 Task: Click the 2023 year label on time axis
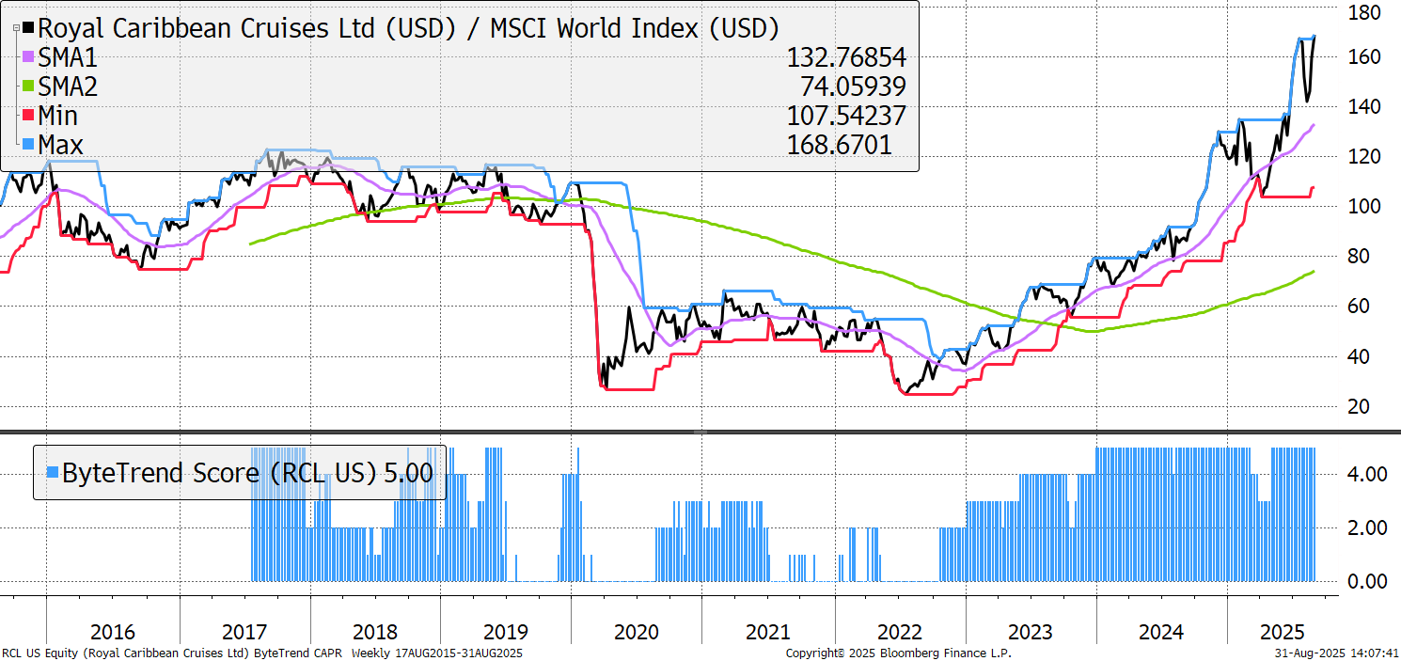tap(1031, 633)
